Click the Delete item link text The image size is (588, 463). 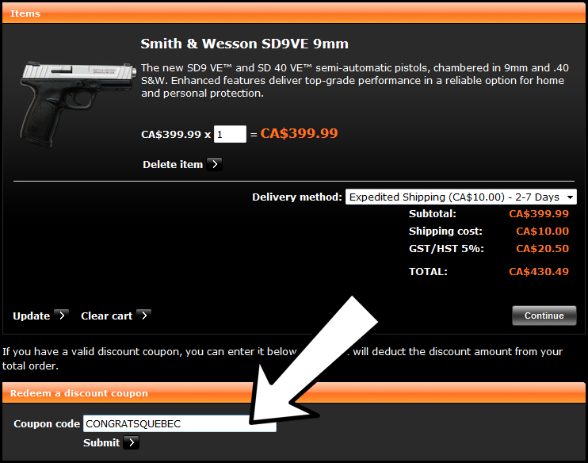point(173,164)
